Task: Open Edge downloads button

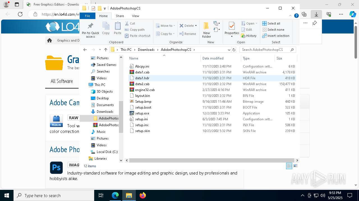Action: pyautogui.click(x=316, y=14)
